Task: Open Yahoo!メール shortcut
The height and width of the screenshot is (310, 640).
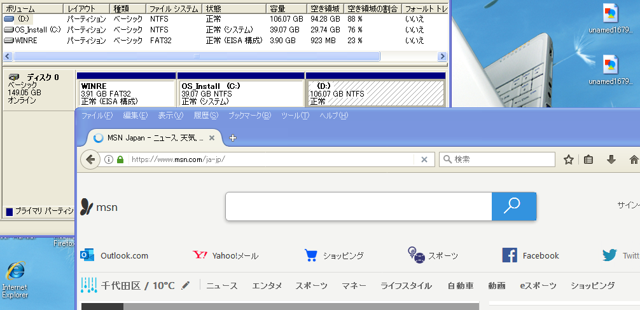Action: pyautogui.click(x=225, y=256)
